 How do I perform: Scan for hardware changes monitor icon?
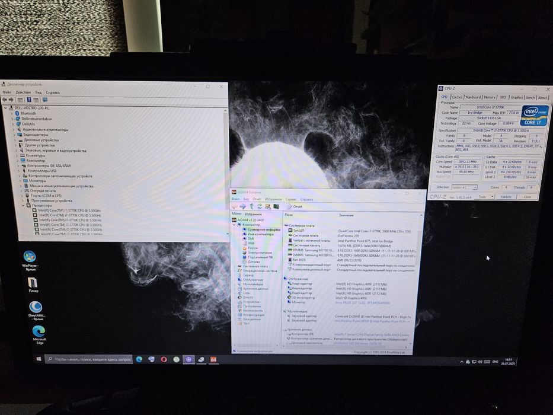pos(45,100)
